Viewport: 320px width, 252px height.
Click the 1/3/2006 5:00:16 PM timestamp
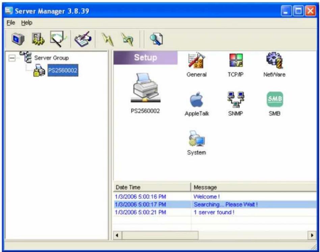(x=140, y=197)
